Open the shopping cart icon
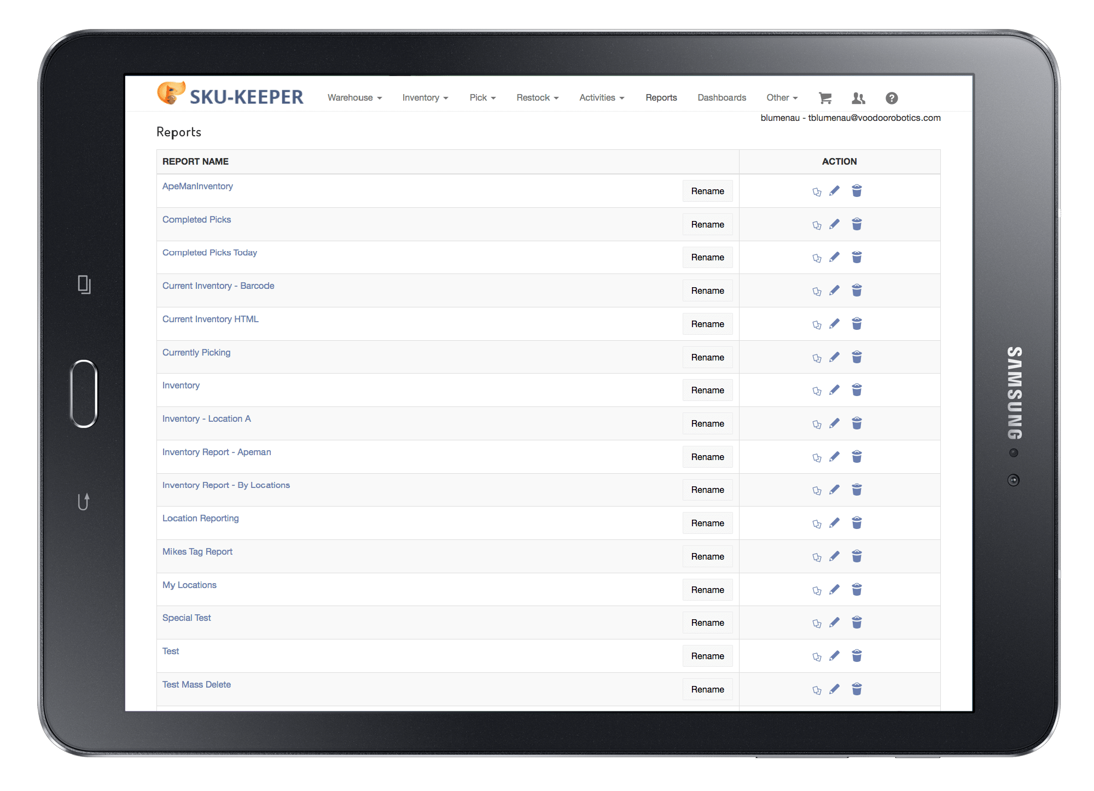Image resolution: width=1094 pixels, height=791 pixels. [x=825, y=97]
